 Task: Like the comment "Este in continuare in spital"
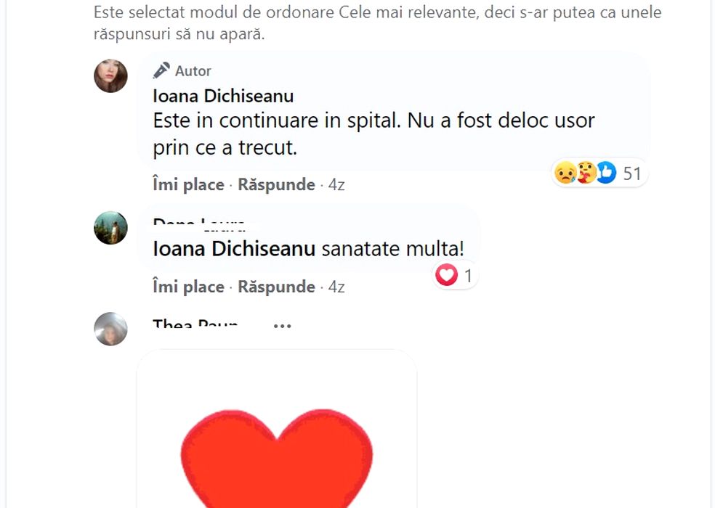pos(188,185)
